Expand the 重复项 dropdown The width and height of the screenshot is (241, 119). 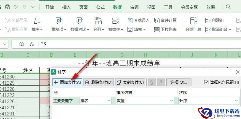65,30
